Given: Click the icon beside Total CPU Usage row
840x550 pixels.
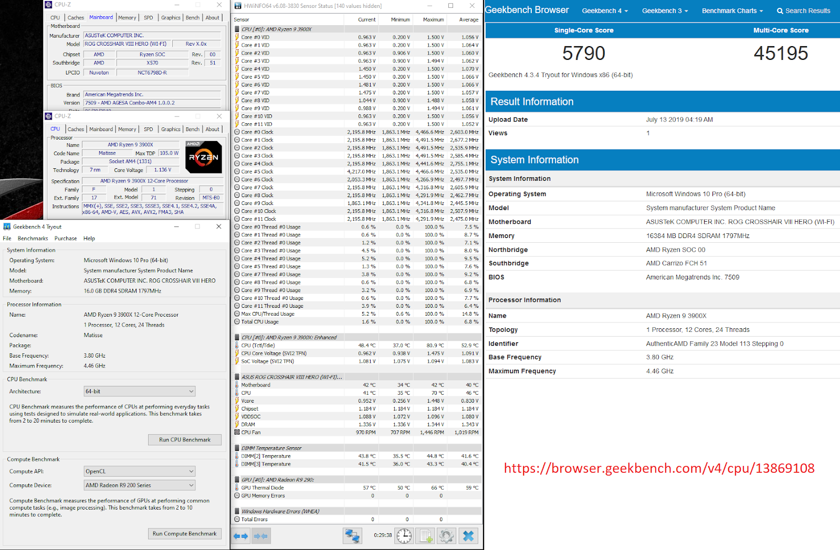Looking at the screenshot, I should click(x=237, y=322).
